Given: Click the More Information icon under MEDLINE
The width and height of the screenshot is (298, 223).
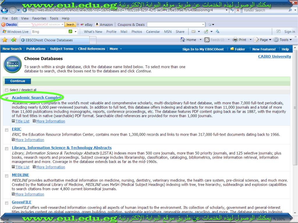Looking at the screenshot, I should pos(13,194).
